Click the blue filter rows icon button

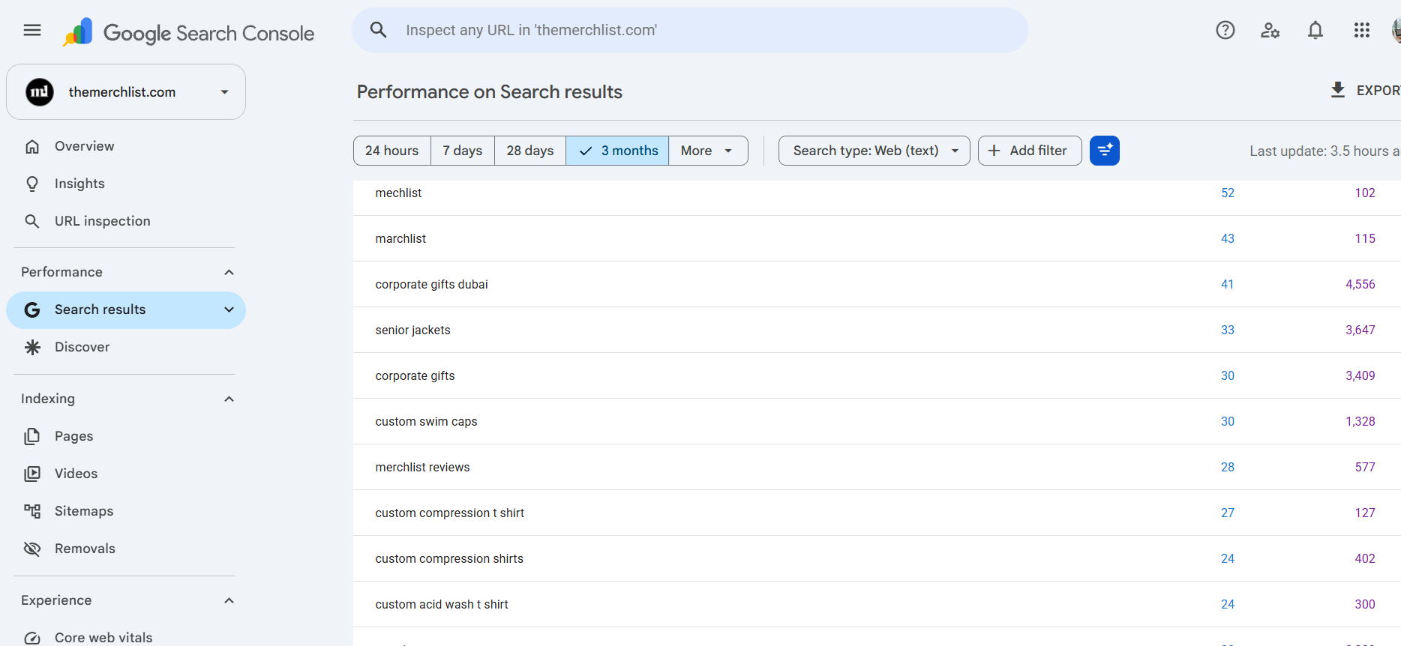pyautogui.click(x=1105, y=151)
